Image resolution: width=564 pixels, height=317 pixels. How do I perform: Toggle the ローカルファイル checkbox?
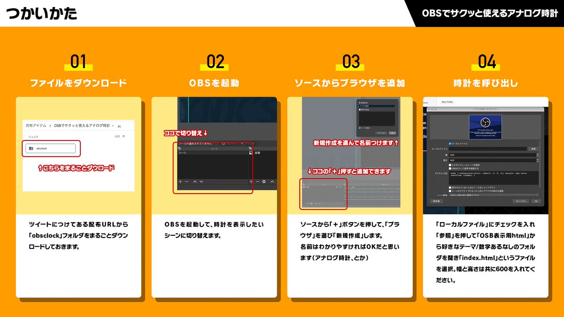(450, 144)
